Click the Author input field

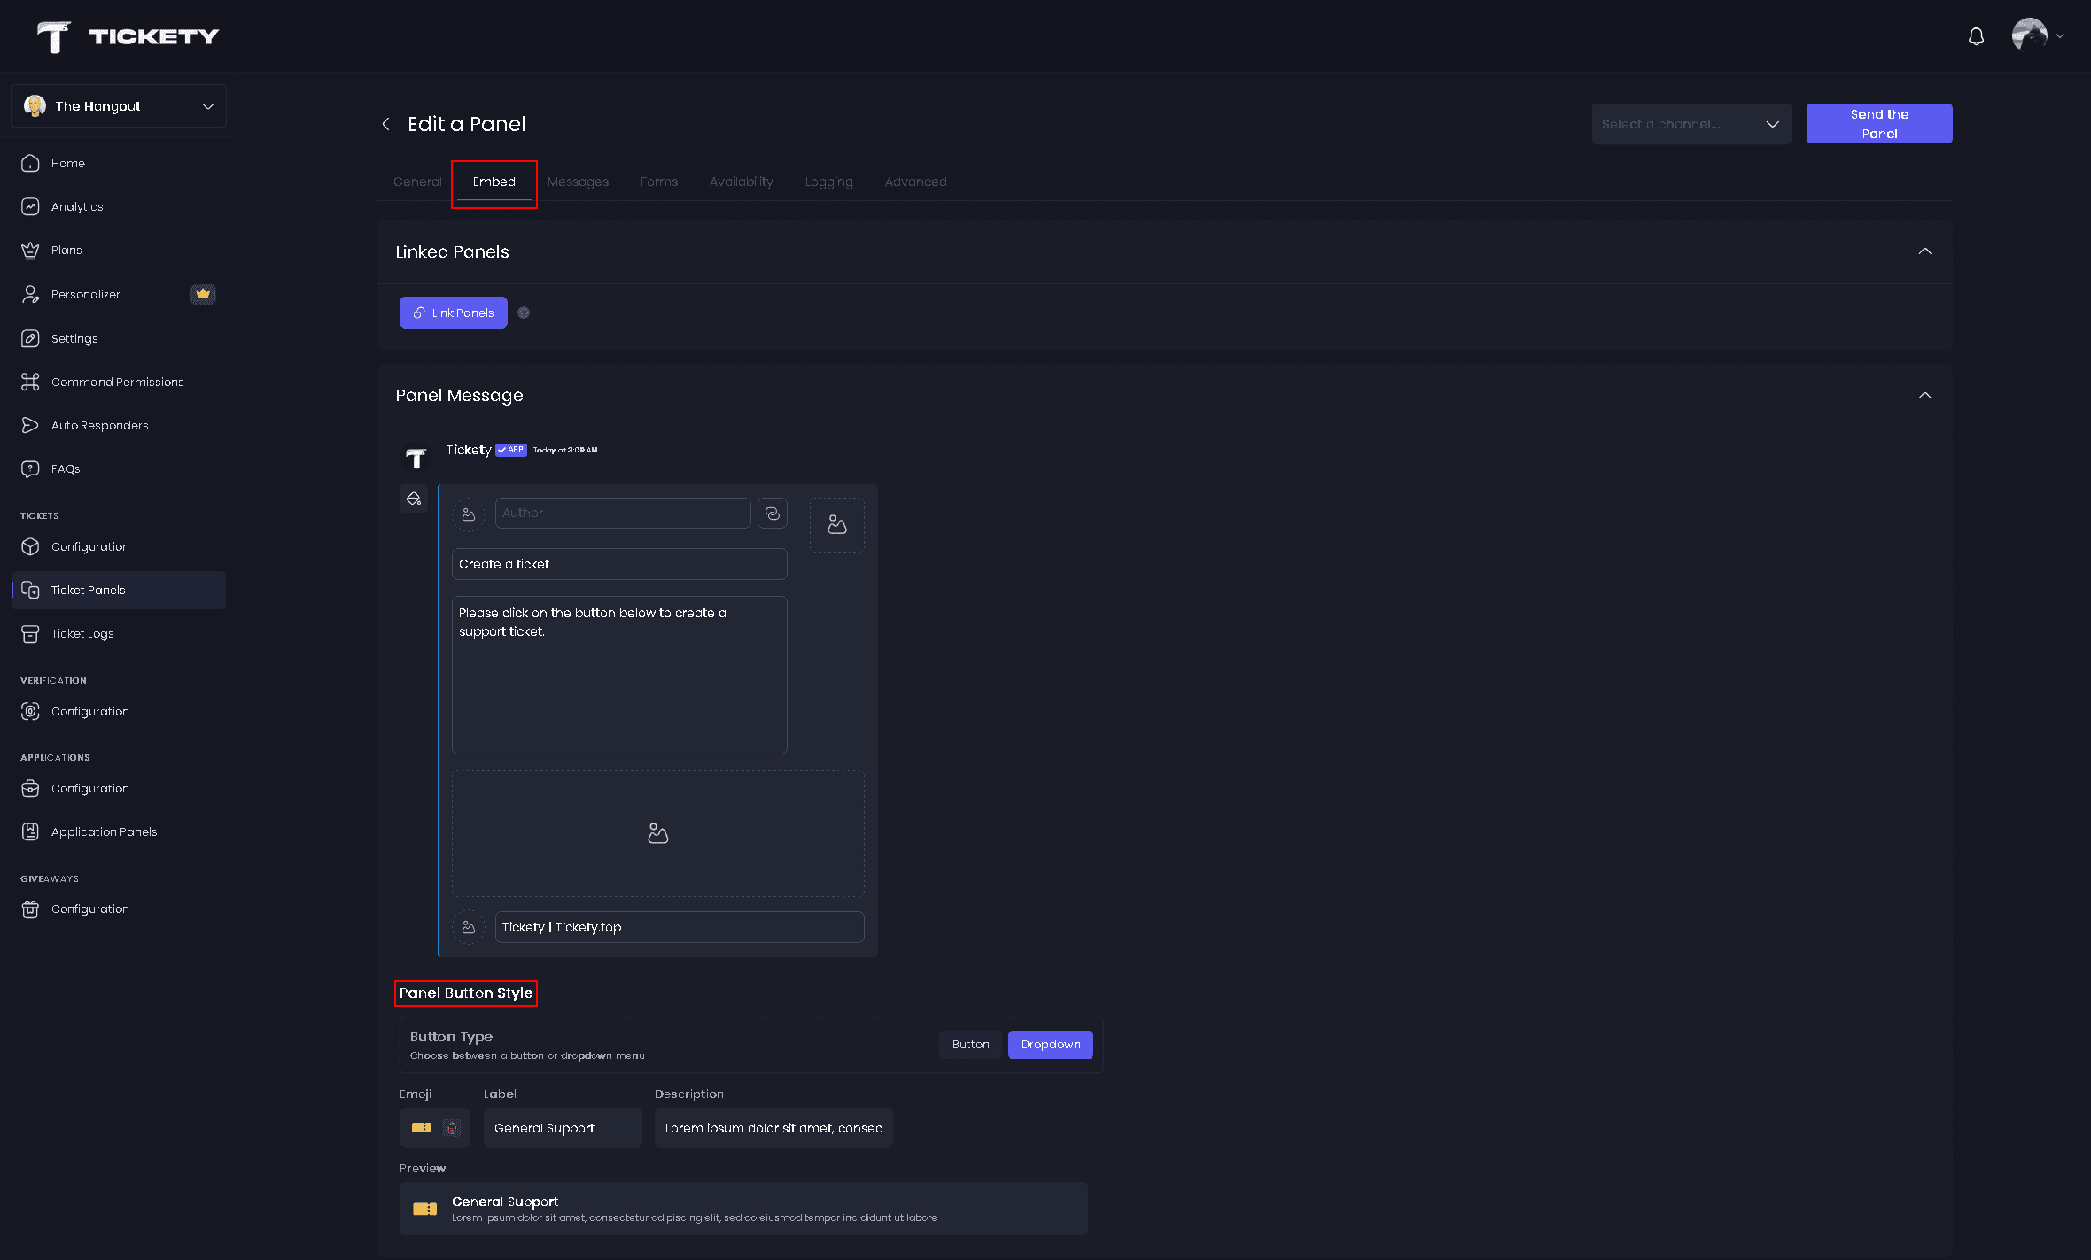[x=623, y=514]
